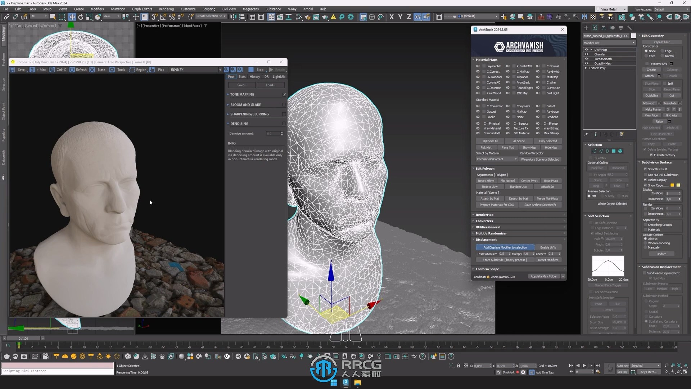691x389 pixels.
Task: Toggle the Full Interactivity checkbox
Action: (651, 155)
